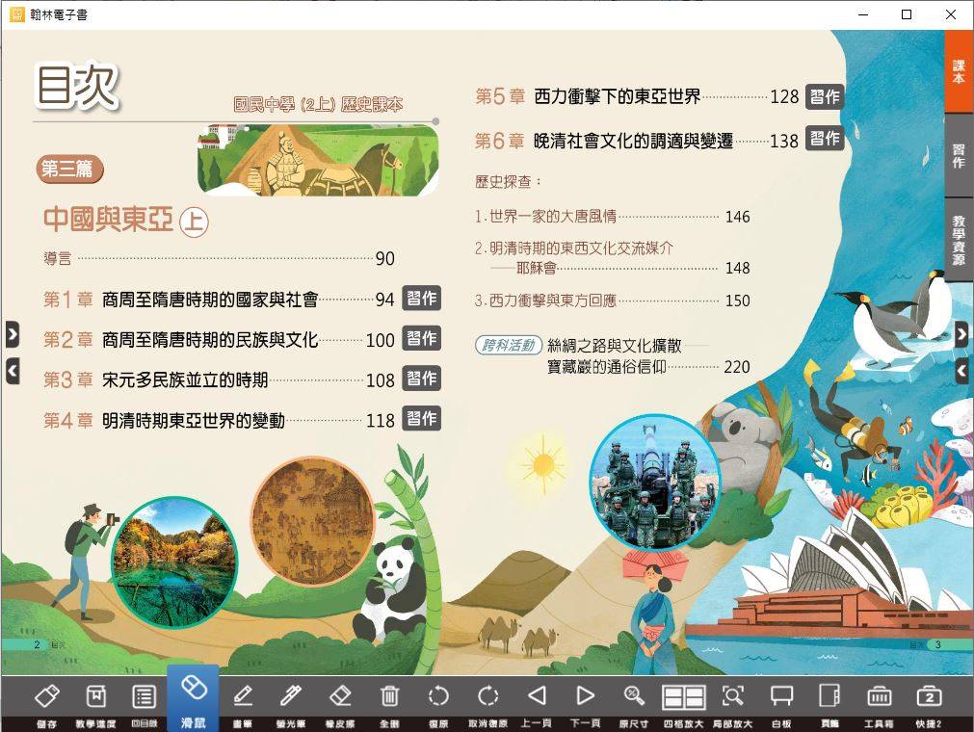Click the circular soldiers cannon photo
This screenshot has height=732, width=974.
point(655,483)
